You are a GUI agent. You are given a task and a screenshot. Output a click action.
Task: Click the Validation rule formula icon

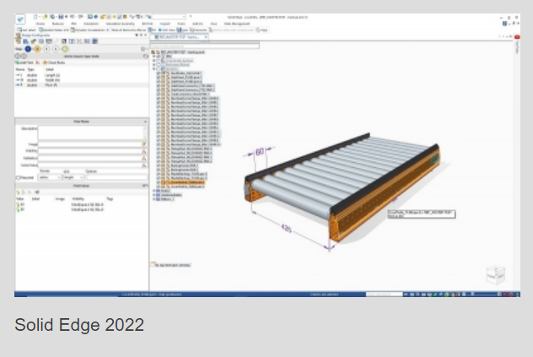tap(143, 159)
